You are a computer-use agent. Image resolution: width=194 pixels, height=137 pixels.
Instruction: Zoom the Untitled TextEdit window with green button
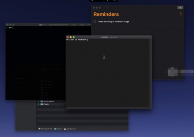point(74,37)
